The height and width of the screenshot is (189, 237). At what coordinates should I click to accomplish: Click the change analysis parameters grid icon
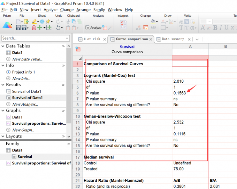(105, 27)
